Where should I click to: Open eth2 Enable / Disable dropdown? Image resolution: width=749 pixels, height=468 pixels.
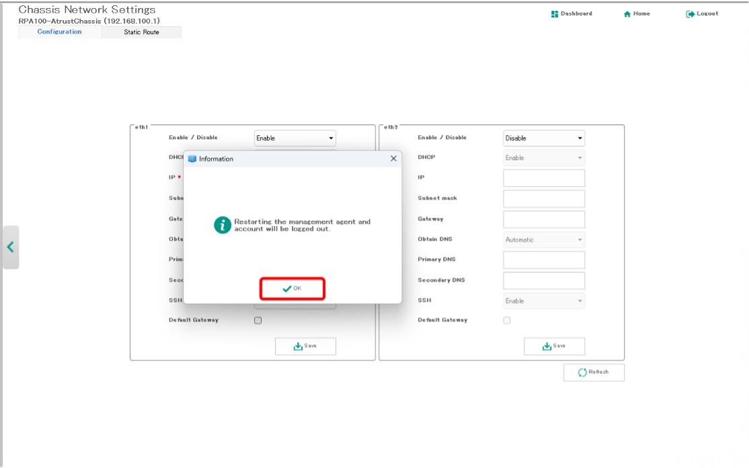tap(544, 139)
